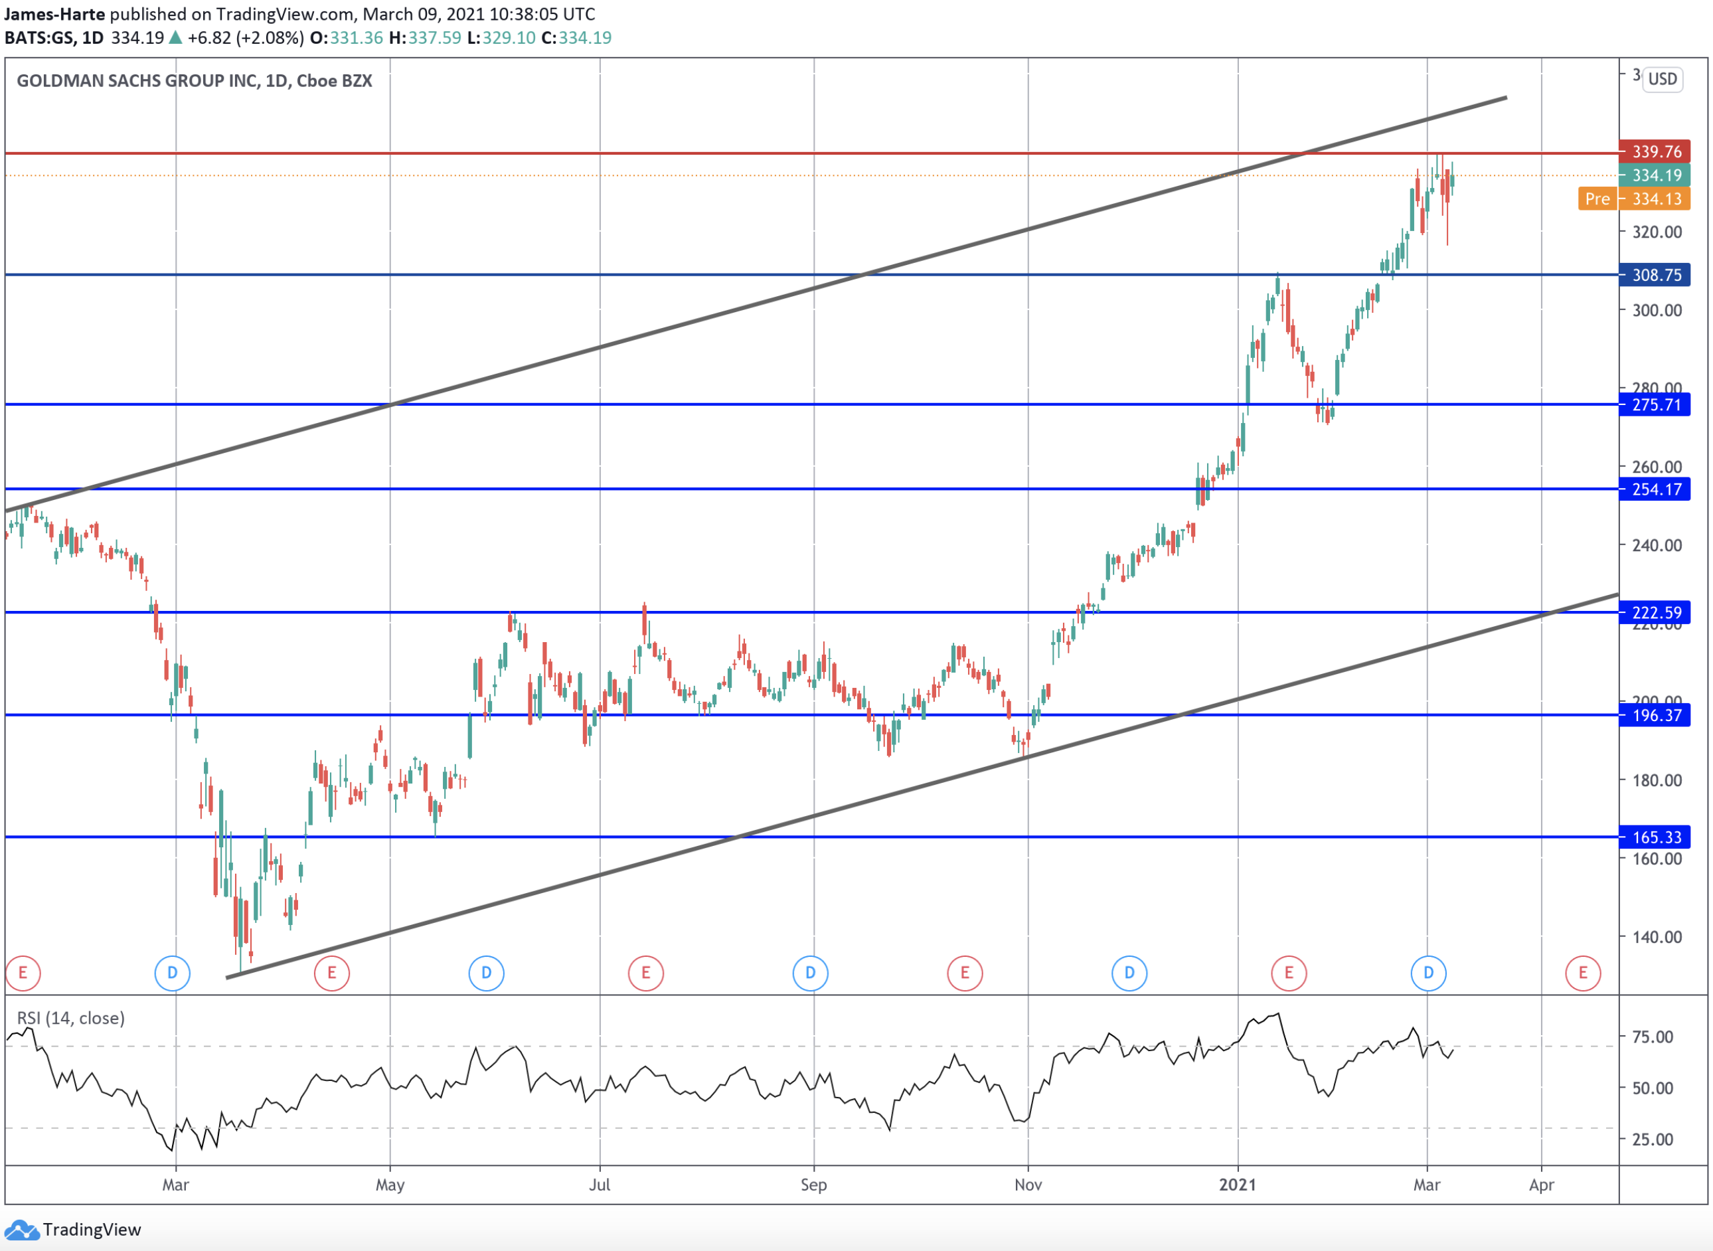
Task: Select the red 339.76 price label
Action: click(1654, 151)
